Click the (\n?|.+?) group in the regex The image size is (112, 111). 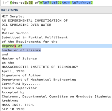(50, 3)
